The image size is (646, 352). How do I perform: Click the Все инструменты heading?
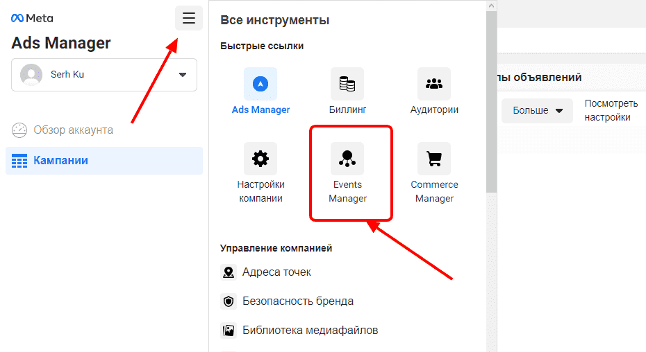(x=275, y=20)
